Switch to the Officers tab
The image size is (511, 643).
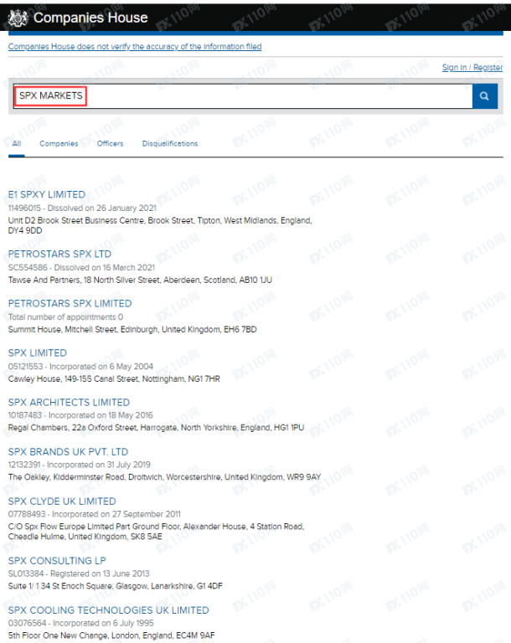tap(110, 143)
